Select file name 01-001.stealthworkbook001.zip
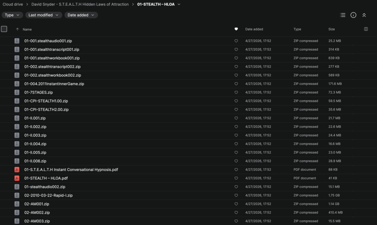Viewport: 377px width, 225px height. (52, 58)
